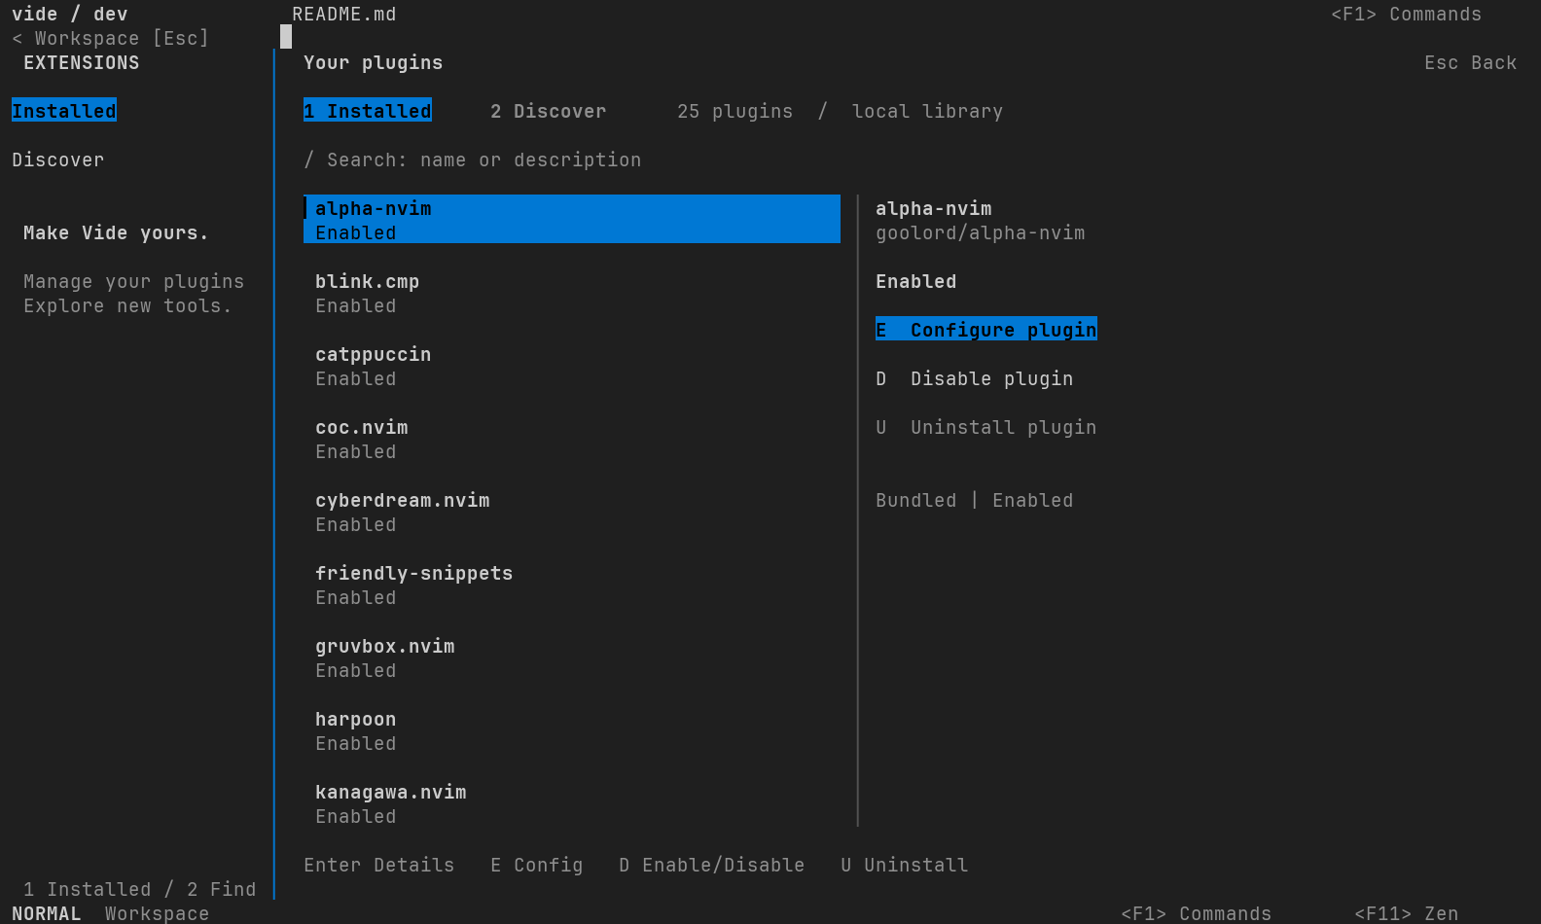Viewport: 1541px width, 924px height.
Task: Click Uninstall plugin in details pane
Action: coord(986,427)
